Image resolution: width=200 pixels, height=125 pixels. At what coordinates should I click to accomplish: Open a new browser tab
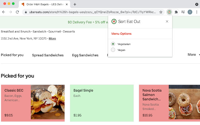click(75, 4)
